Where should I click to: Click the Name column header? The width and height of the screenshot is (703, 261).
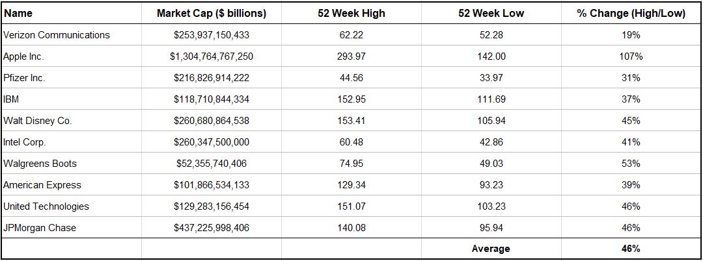18,13
